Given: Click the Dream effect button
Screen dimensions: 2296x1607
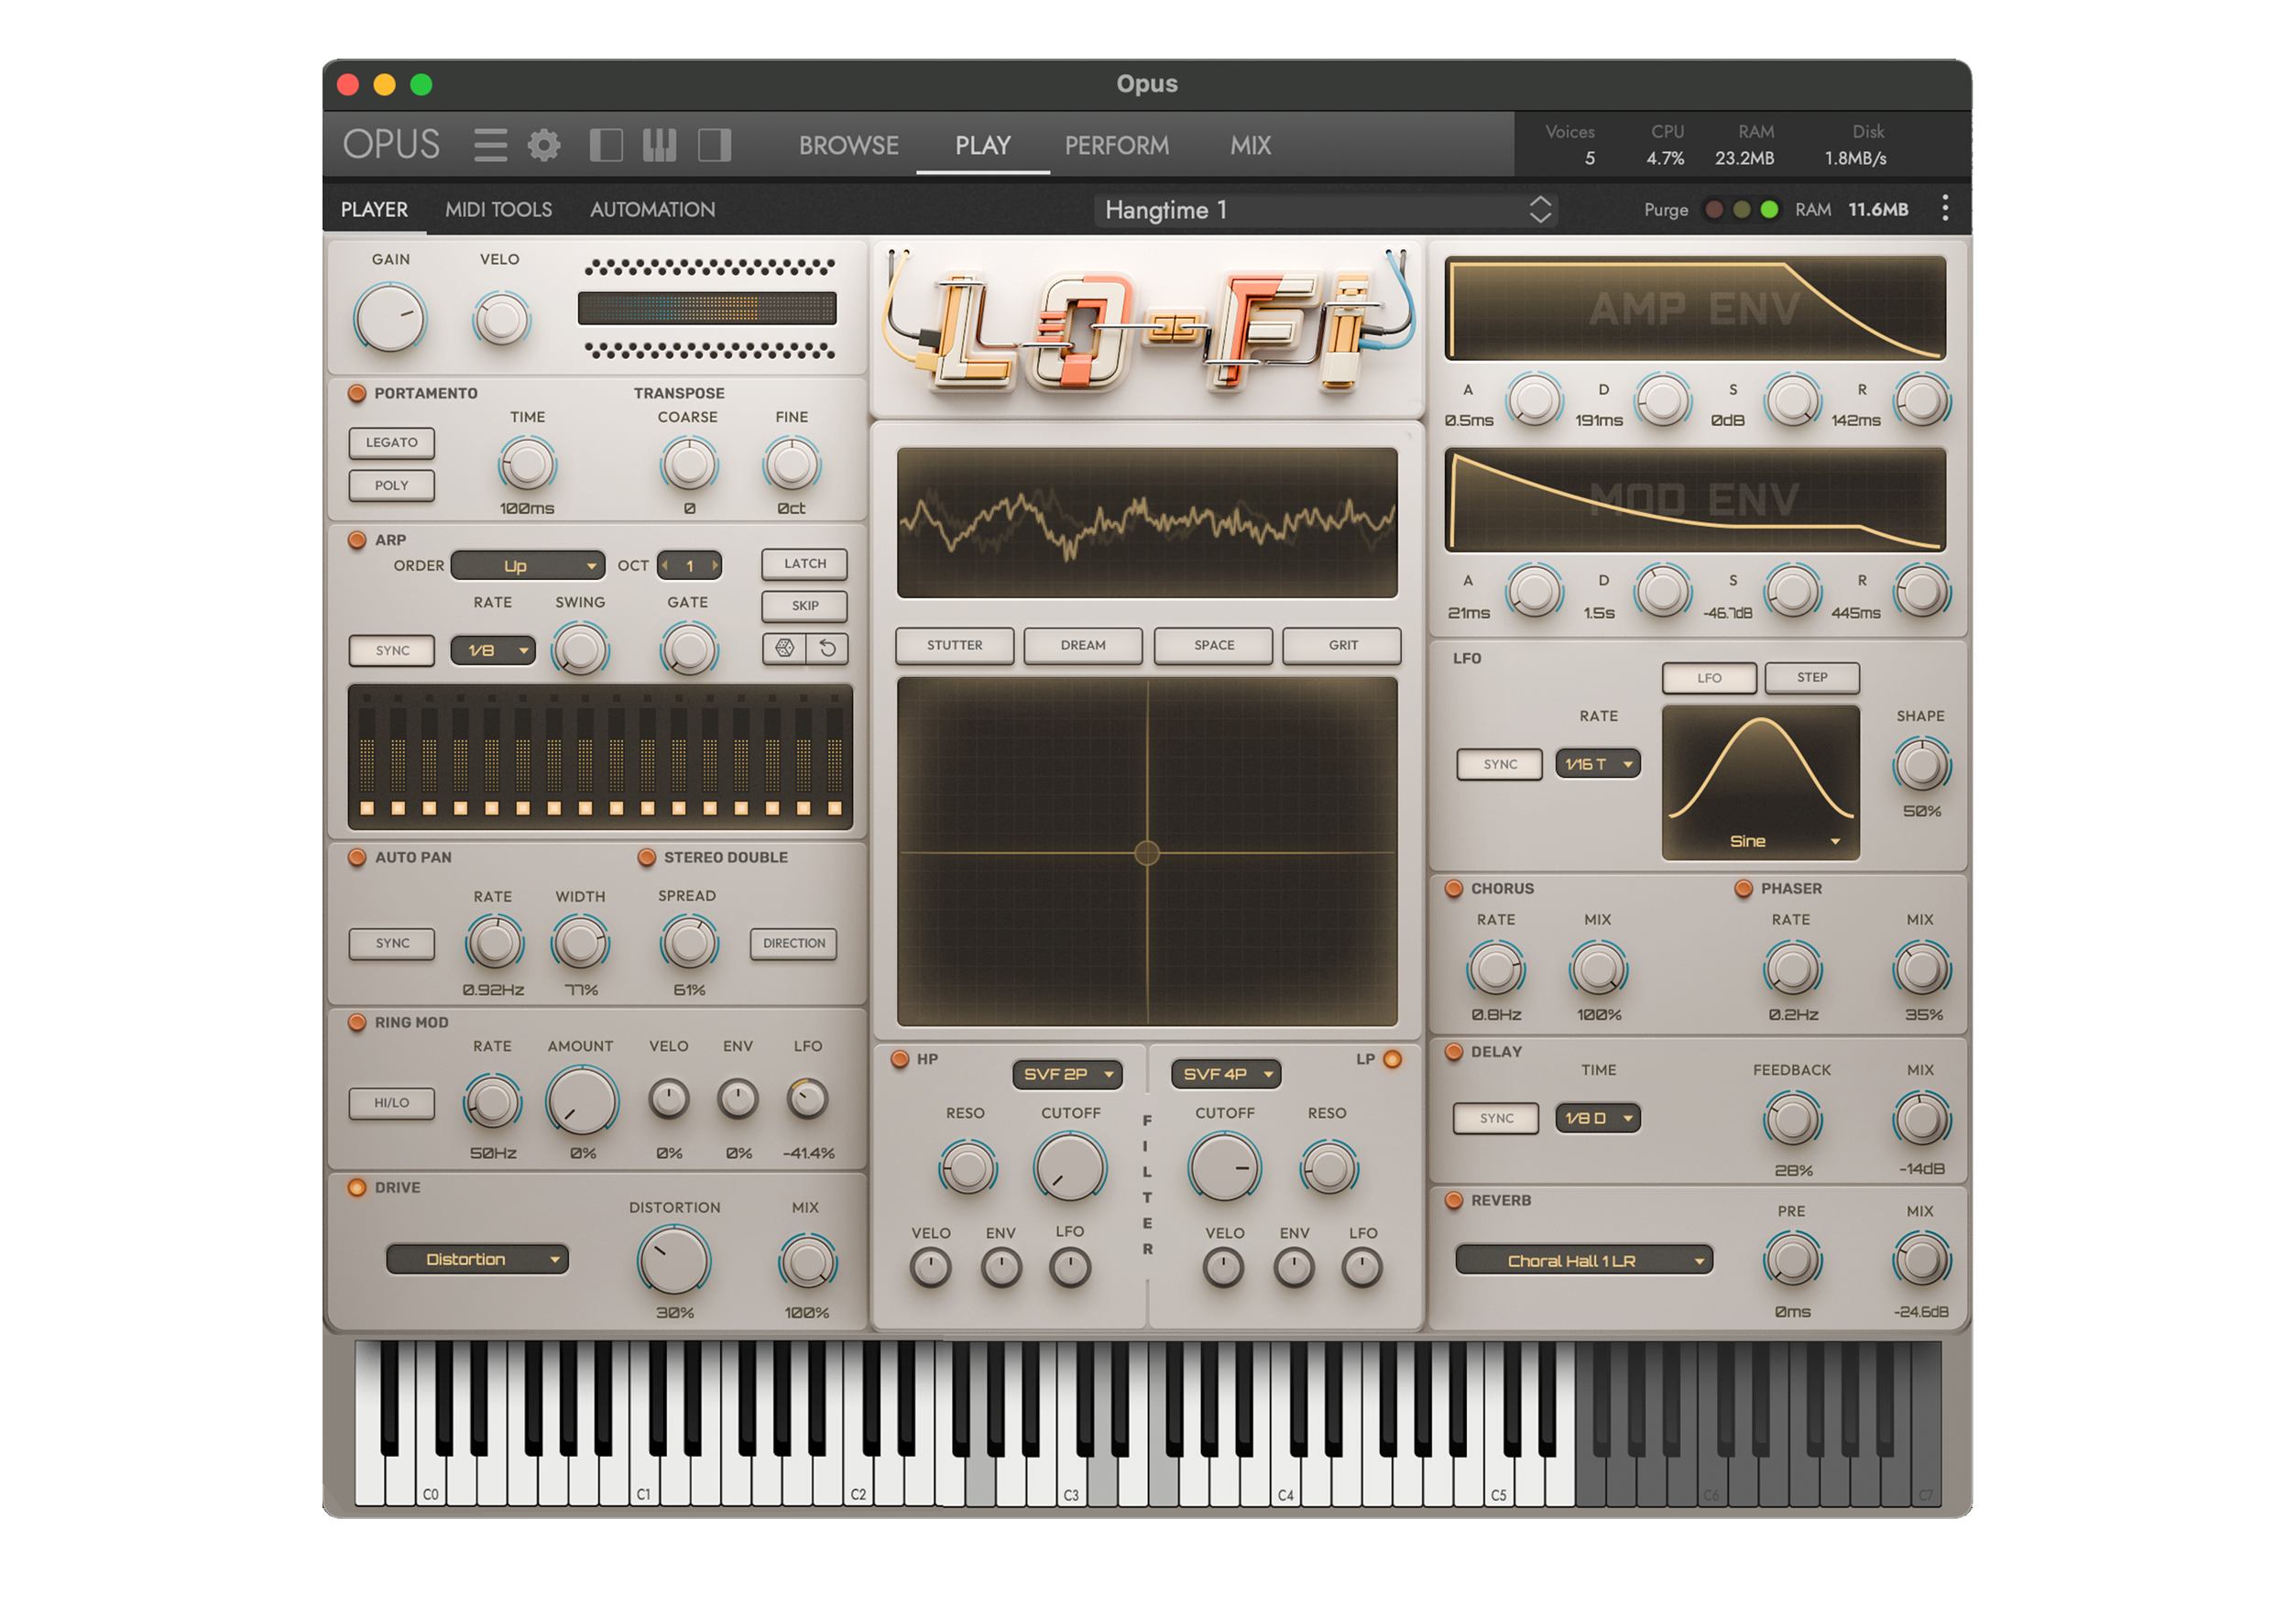Looking at the screenshot, I should point(1082,645).
